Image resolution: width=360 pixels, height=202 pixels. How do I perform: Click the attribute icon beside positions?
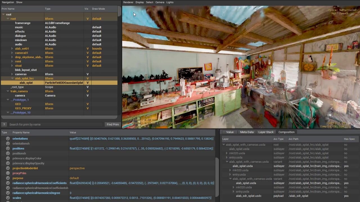coord(8,148)
